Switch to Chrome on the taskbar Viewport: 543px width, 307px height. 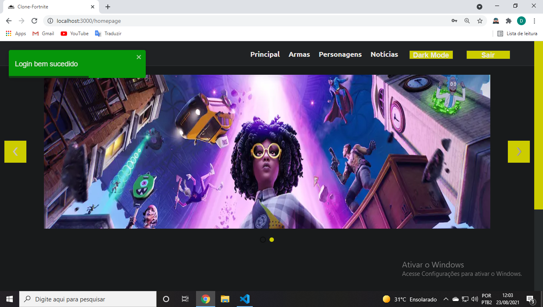pyautogui.click(x=206, y=299)
